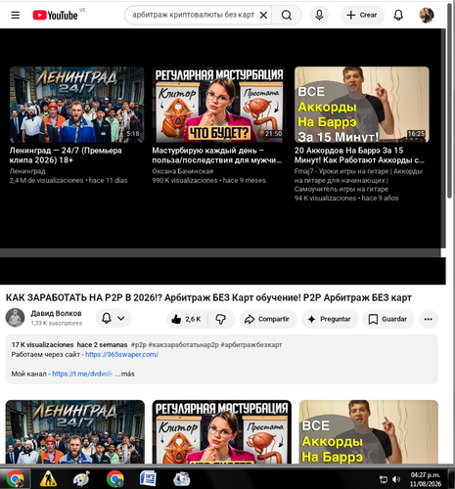The height and width of the screenshot is (489, 455).
Task: Open Microsoft Word from taskbar
Action: coord(148,479)
